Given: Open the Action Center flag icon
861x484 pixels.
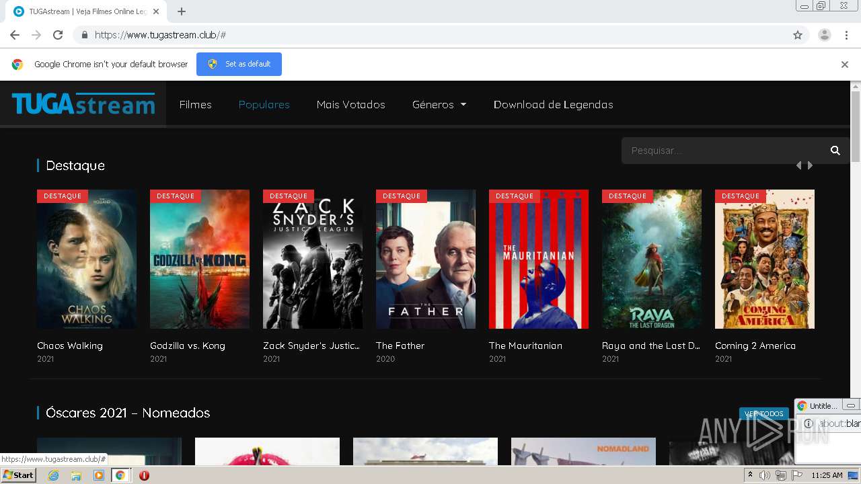Looking at the screenshot, I should (796, 475).
